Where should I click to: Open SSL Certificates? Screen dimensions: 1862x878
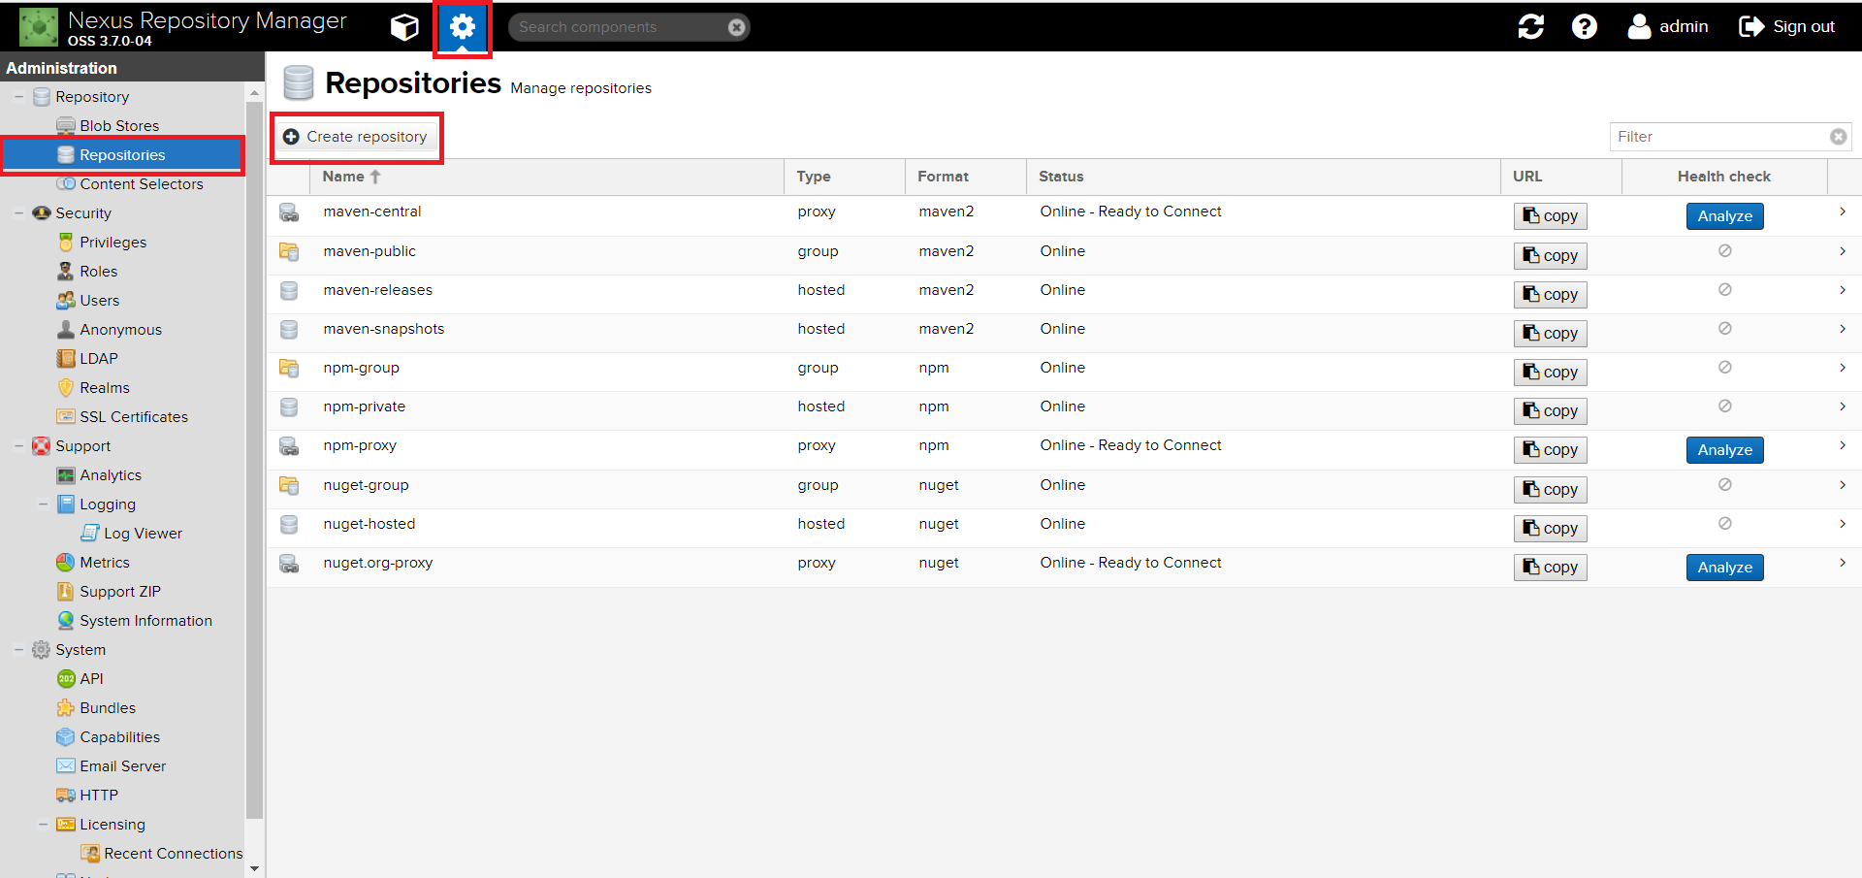pos(134,417)
